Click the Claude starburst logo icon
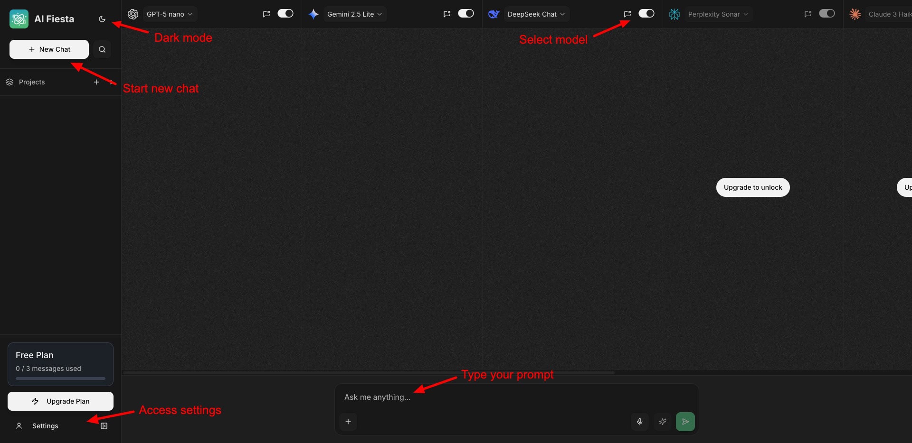 tap(855, 14)
